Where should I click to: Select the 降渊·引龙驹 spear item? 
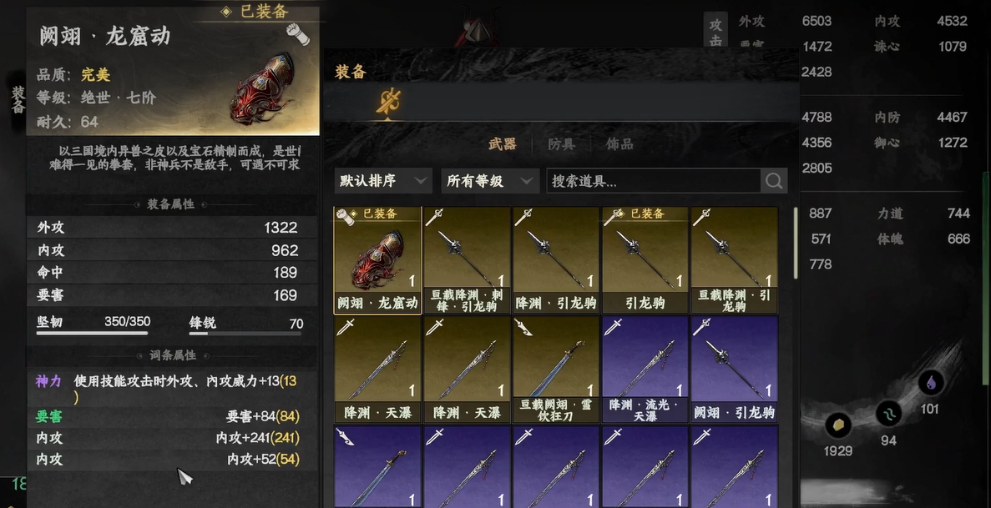click(556, 260)
